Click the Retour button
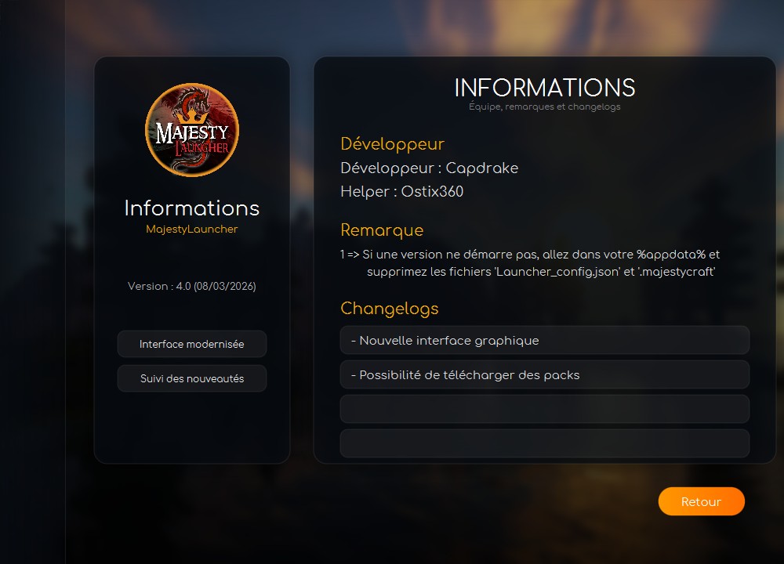 [x=701, y=501]
